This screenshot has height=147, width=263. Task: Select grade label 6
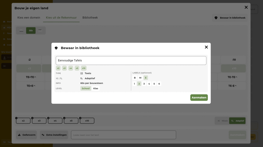pos(159,84)
